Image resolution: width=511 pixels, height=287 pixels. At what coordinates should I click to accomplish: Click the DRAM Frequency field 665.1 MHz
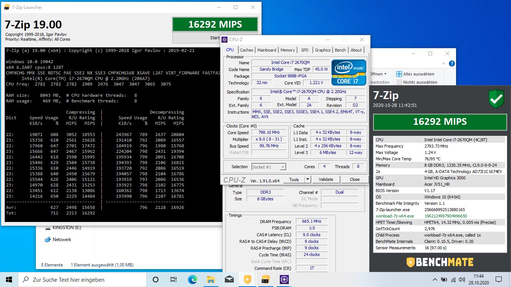[312, 222]
